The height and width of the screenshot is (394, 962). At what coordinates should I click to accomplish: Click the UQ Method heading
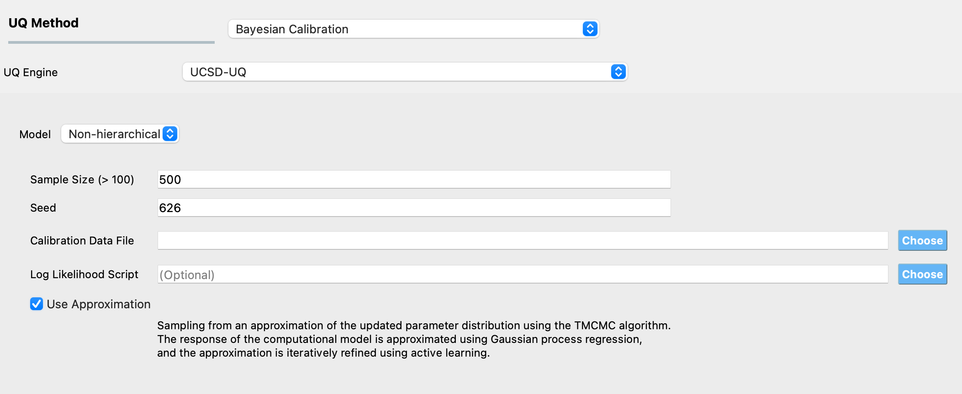[x=43, y=23]
